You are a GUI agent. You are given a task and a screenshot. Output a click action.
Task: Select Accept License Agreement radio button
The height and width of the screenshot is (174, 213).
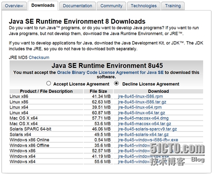pos(49,83)
